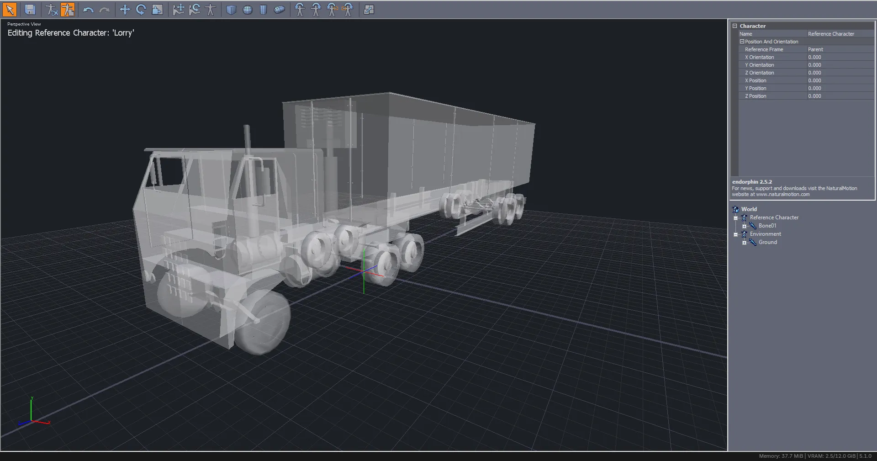This screenshot has height=461, width=877.
Task: Edit the X Orientation value
Action: coord(840,57)
